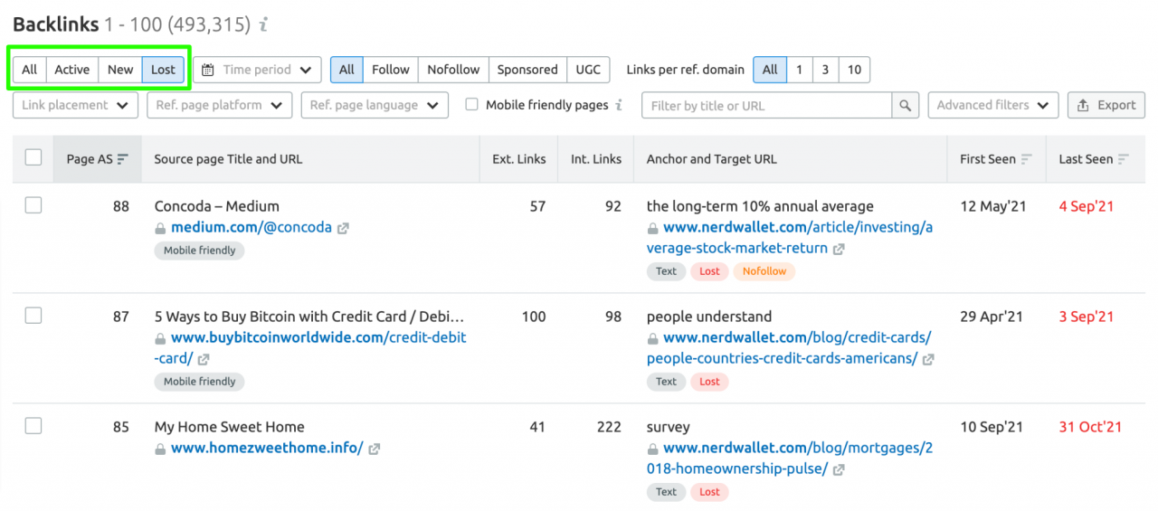The width and height of the screenshot is (1158, 511).
Task: Focus the Filter by title or URL field
Action: [x=766, y=106]
